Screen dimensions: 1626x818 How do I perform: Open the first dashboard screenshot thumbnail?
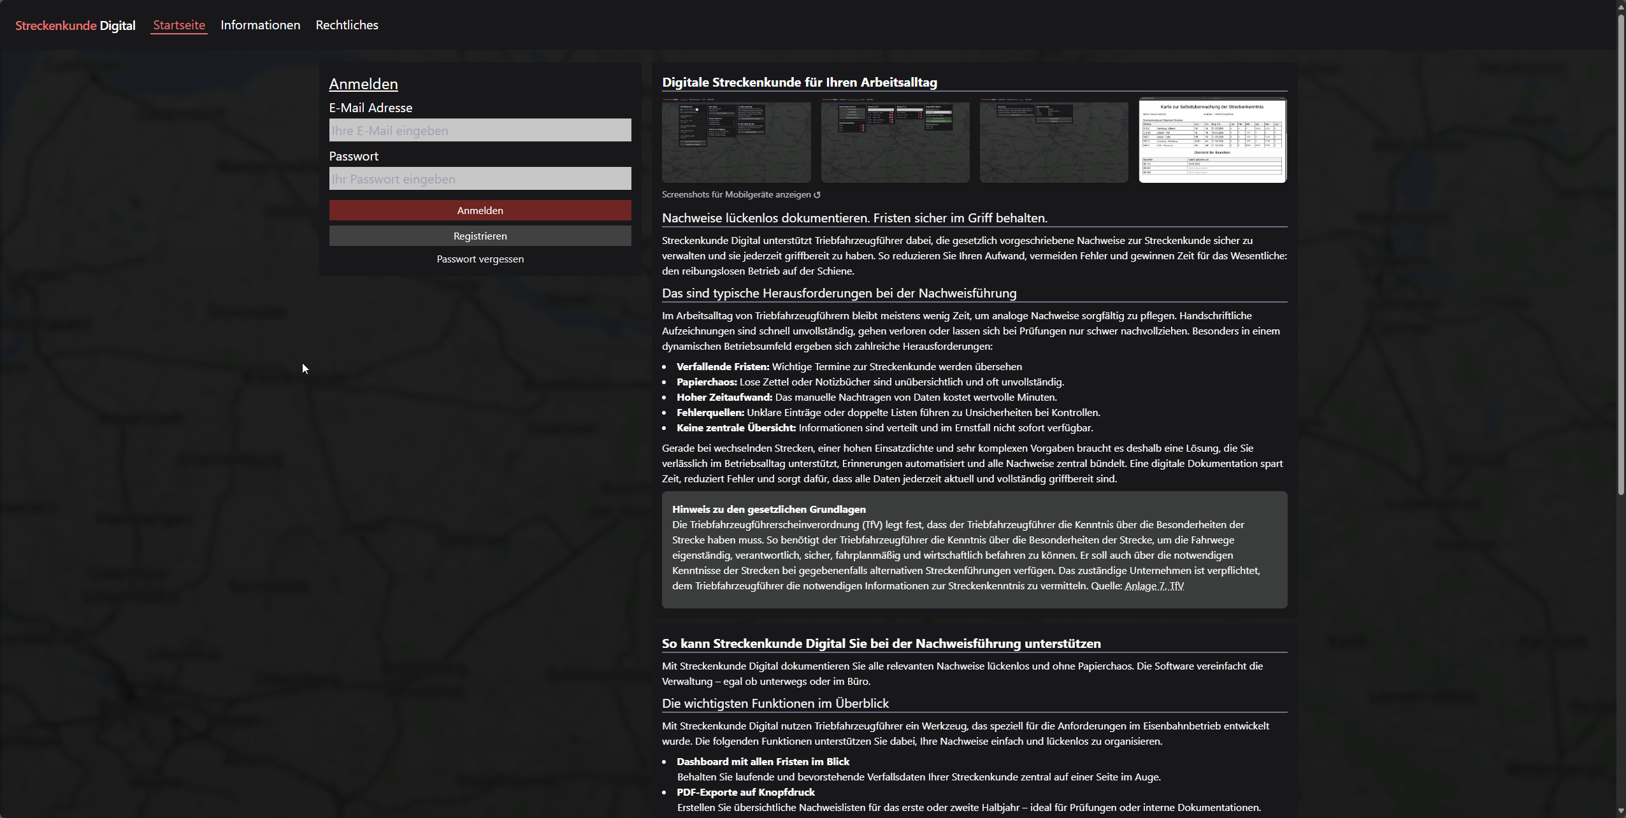736,141
